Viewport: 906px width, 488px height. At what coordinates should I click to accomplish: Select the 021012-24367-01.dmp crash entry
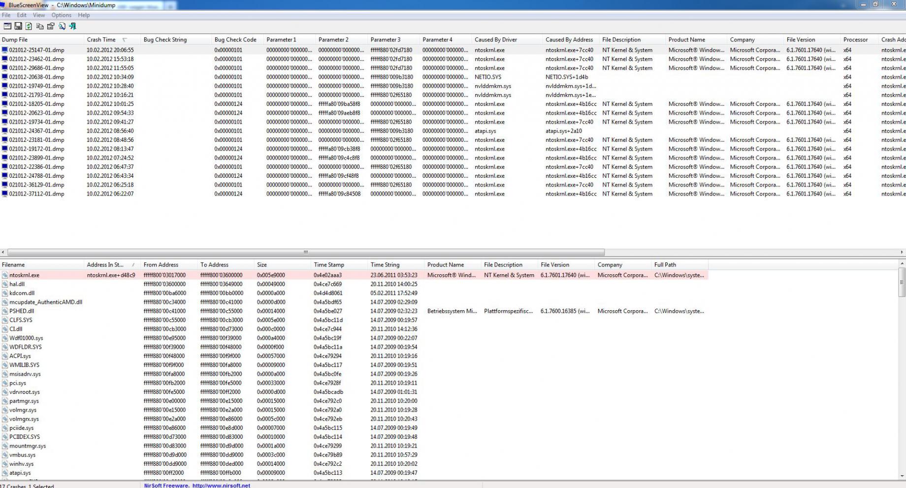[x=453, y=131]
